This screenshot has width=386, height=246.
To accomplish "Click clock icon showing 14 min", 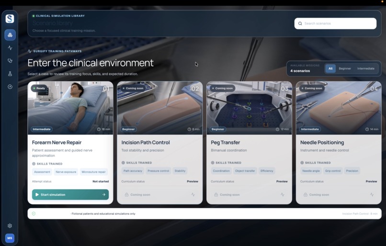I will coord(367,129).
